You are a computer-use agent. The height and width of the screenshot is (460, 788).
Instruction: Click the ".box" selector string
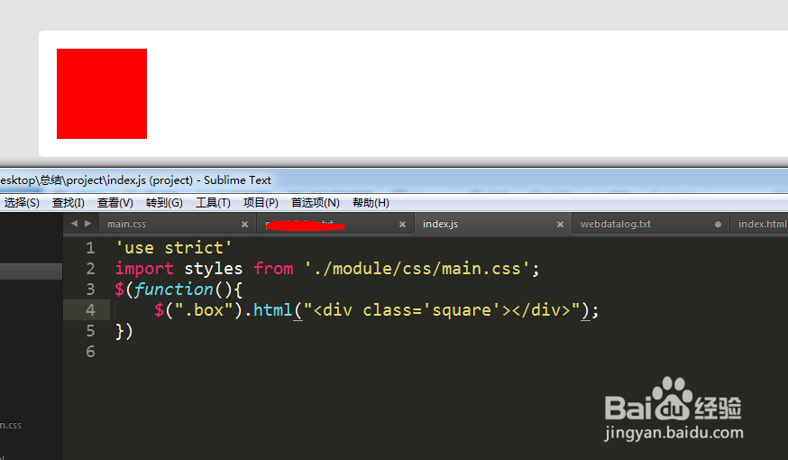pyautogui.click(x=204, y=309)
